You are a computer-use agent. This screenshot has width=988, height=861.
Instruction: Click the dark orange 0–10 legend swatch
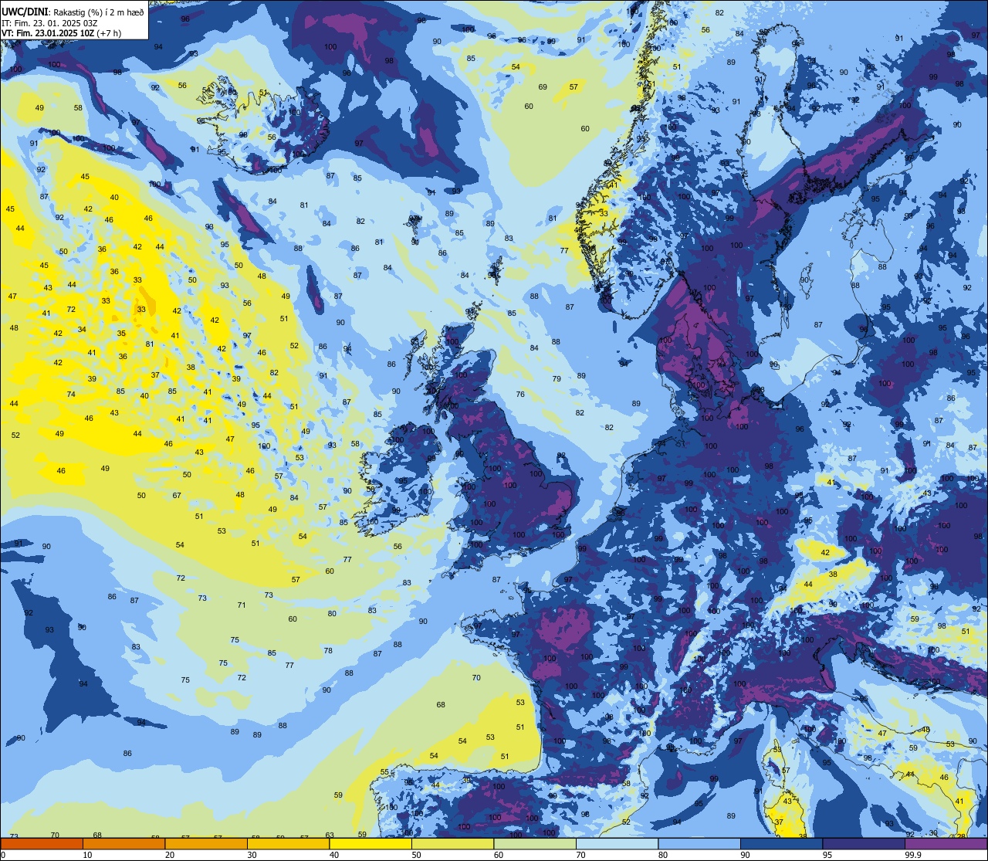tap(42, 844)
